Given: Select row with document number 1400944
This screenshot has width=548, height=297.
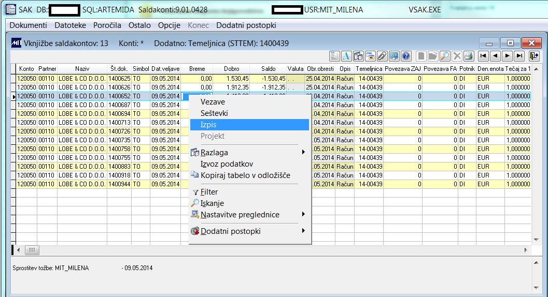Looking at the screenshot, I should point(273,184).
